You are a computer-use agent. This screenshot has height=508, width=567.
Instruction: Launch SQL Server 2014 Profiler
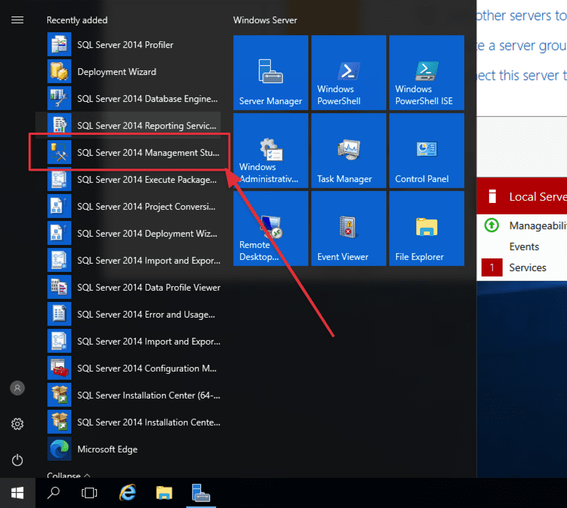click(x=124, y=45)
